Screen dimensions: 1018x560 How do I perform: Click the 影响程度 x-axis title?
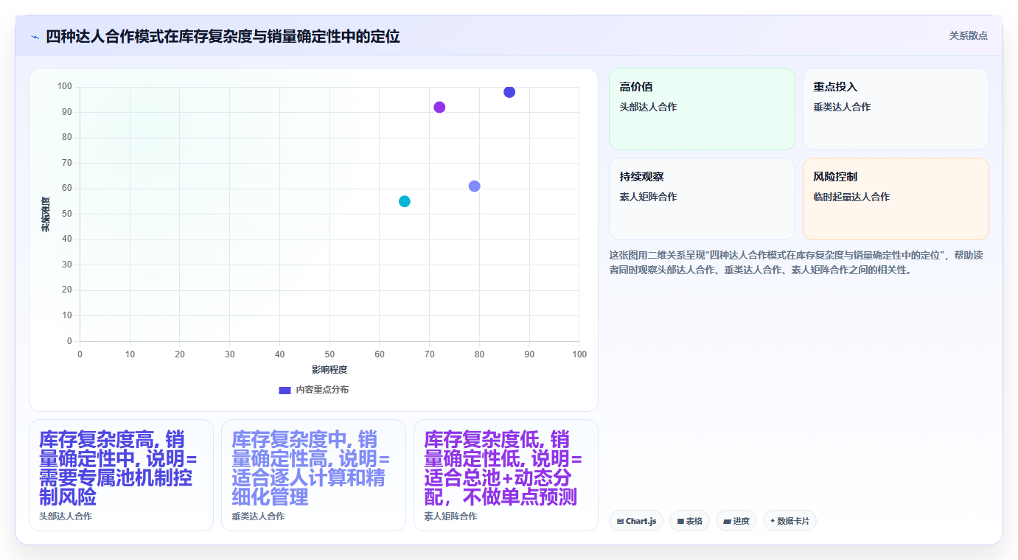[x=330, y=370]
